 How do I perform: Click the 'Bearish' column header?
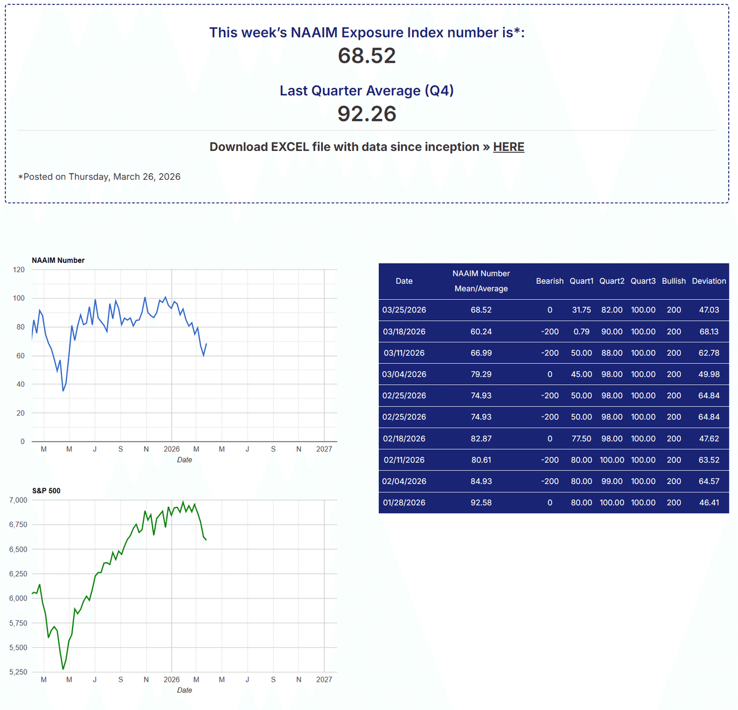pyautogui.click(x=550, y=281)
